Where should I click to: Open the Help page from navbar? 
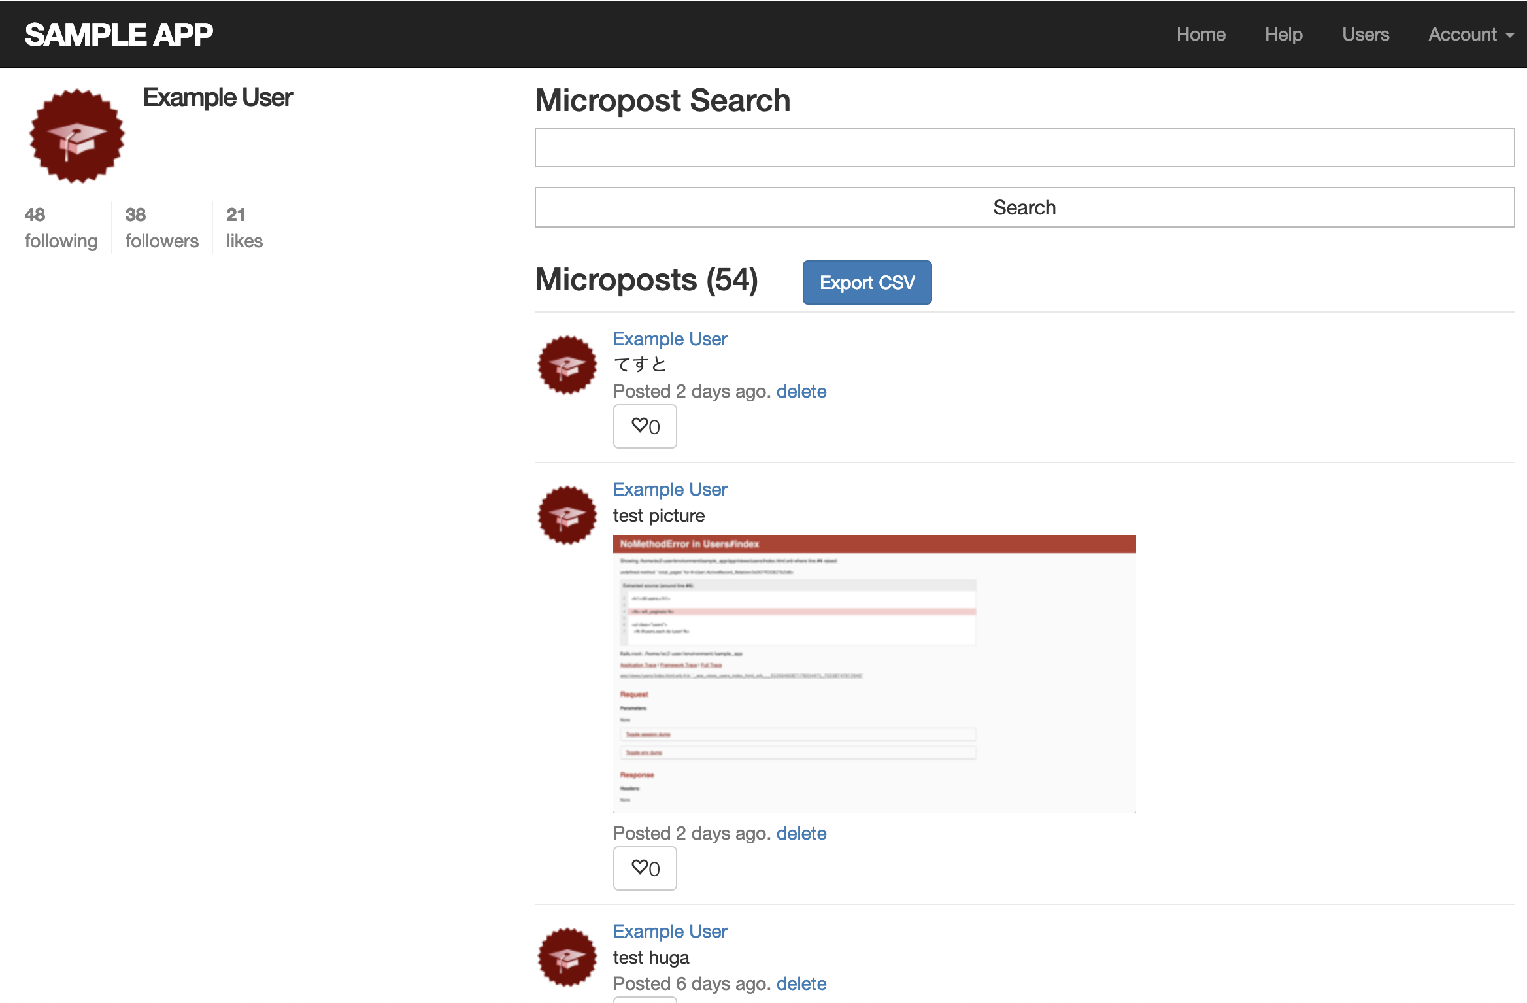[1283, 34]
